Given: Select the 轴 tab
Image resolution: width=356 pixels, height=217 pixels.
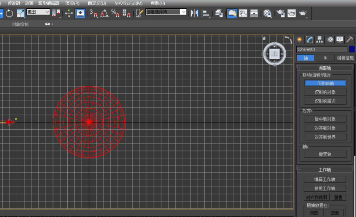Looking at the screenshot, I should [x=305, y=58].
